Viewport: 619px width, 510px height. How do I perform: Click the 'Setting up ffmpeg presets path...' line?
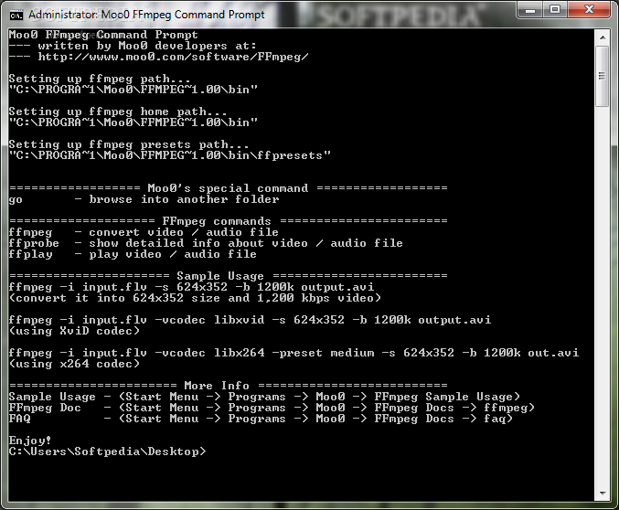129,144
